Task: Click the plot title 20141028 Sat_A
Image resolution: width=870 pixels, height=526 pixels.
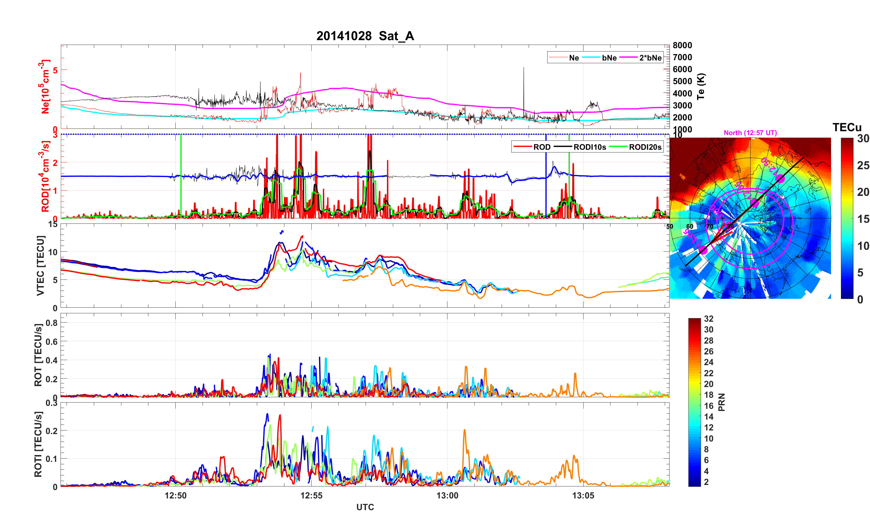Action: pos(365,36)
